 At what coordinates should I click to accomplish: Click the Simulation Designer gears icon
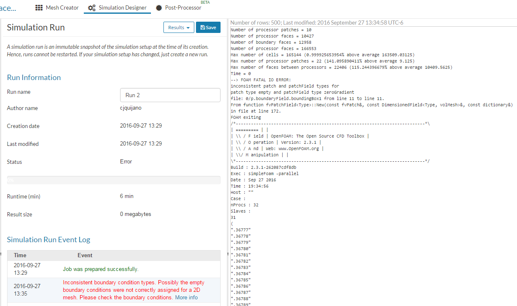click(x=92, y=8)
